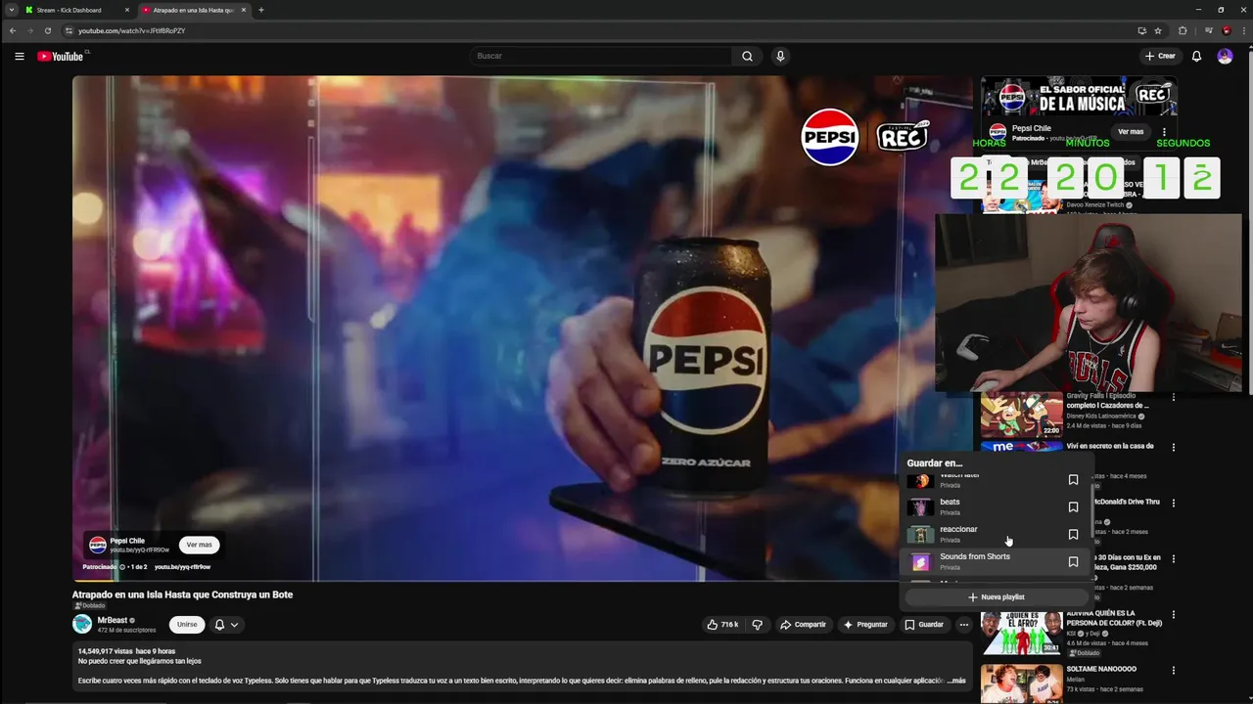Viewport: 1253px width, 704px height.
Task: Bookmark the video as a browser favorite
Action: click(1158, 30)
